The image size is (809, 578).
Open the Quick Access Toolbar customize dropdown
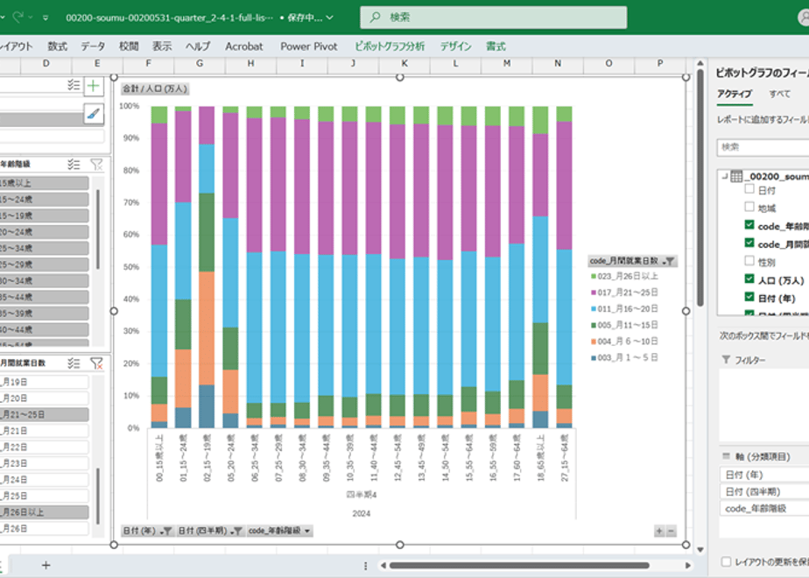tap(46, 18)
